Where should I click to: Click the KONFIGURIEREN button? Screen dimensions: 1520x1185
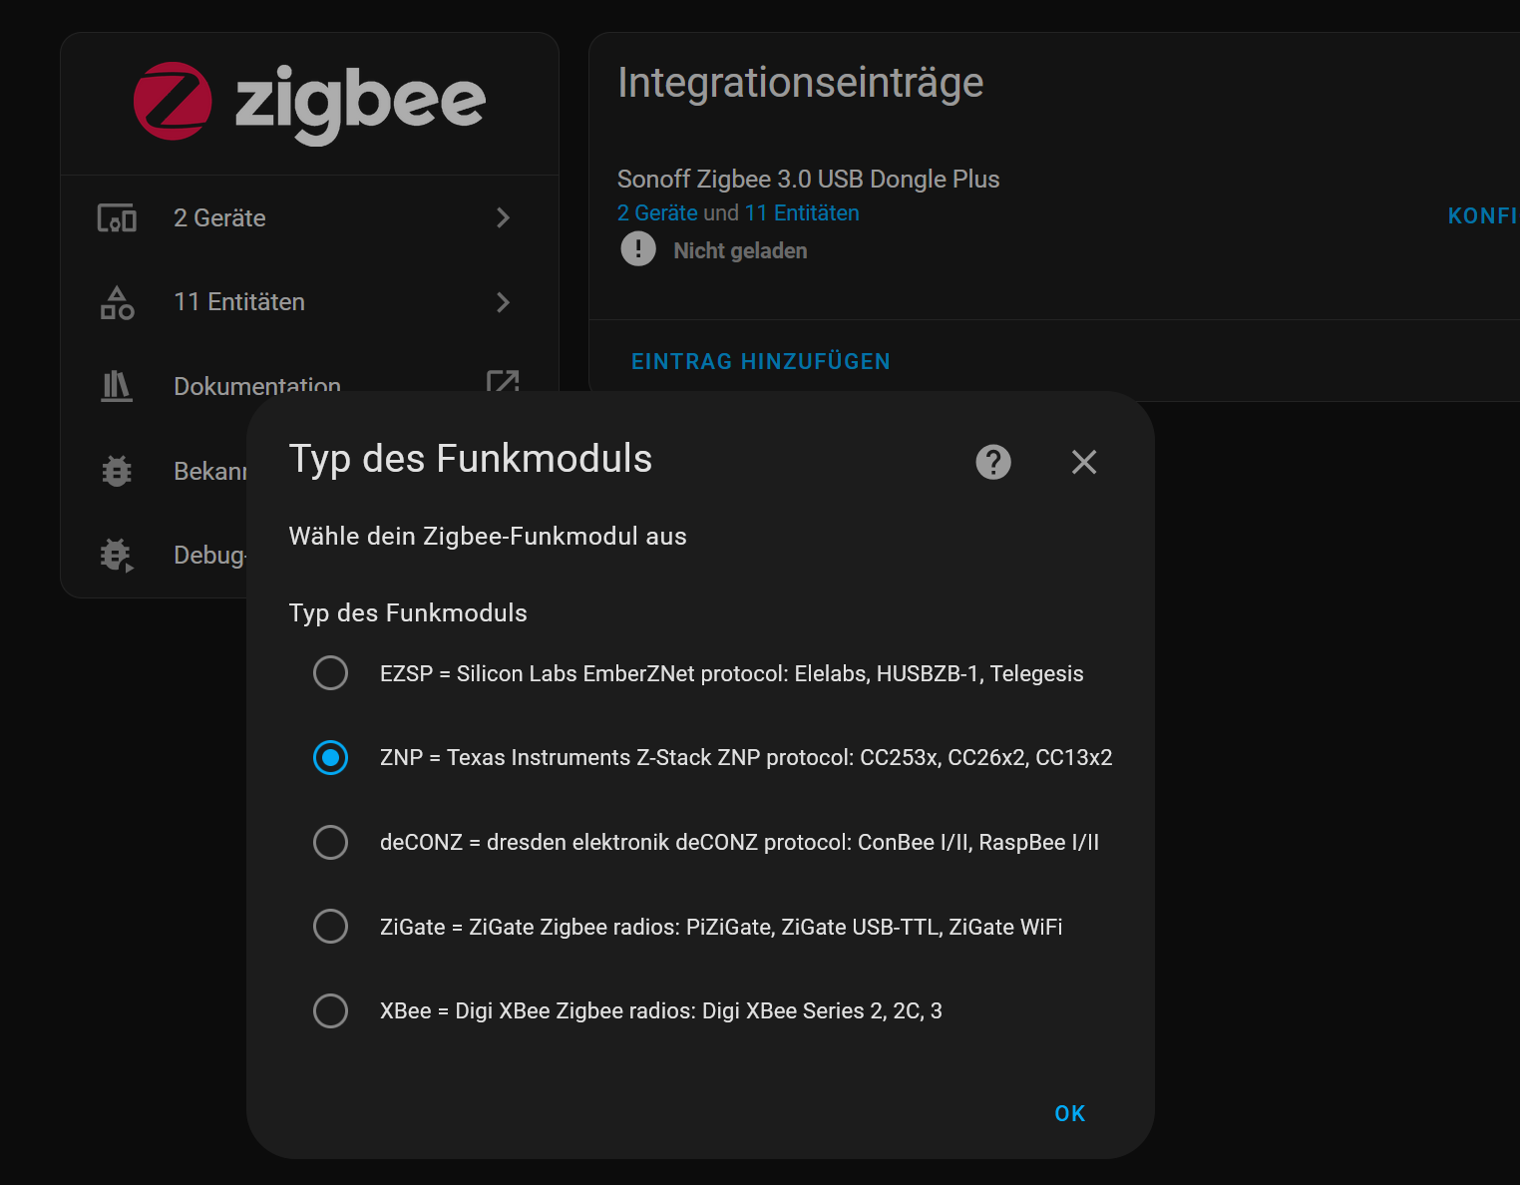[1483, 215]
